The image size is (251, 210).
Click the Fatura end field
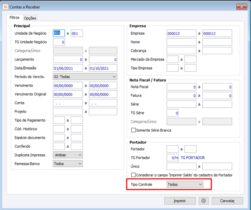[217, 96]
